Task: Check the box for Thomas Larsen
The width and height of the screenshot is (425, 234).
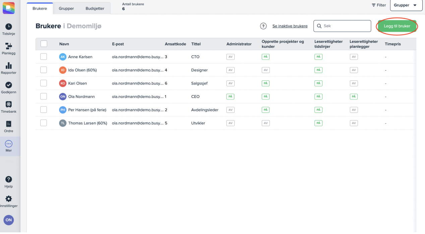Action: [44, 123]
